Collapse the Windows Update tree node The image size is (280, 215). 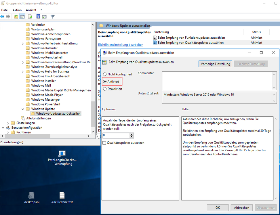pos(23,109)
